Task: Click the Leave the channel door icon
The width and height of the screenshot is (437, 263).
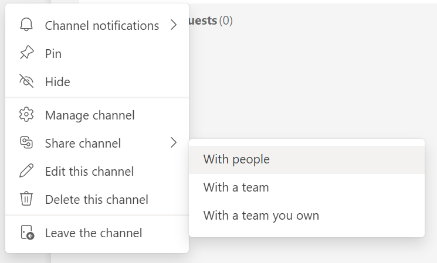Action: tap(26, 233)
